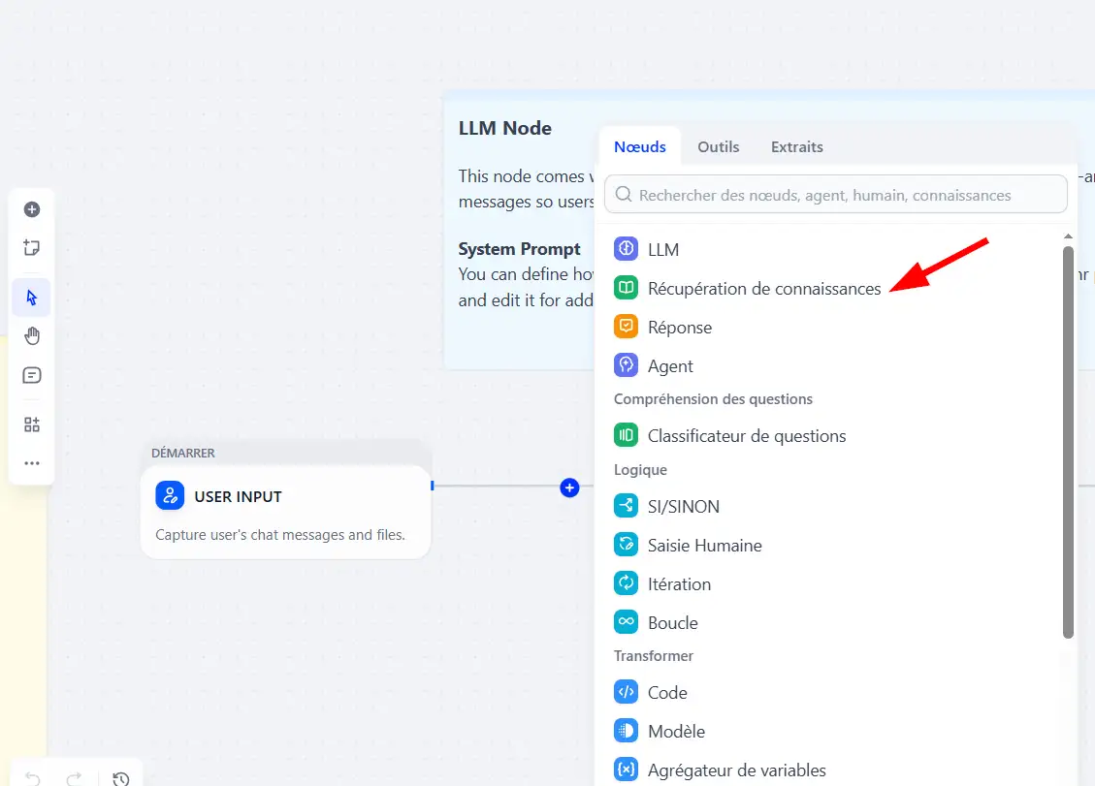Switch to the Extraits tab

[797, 146]
